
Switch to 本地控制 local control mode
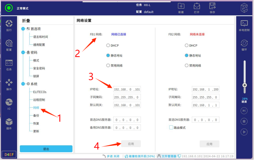(x=244, y=25)
